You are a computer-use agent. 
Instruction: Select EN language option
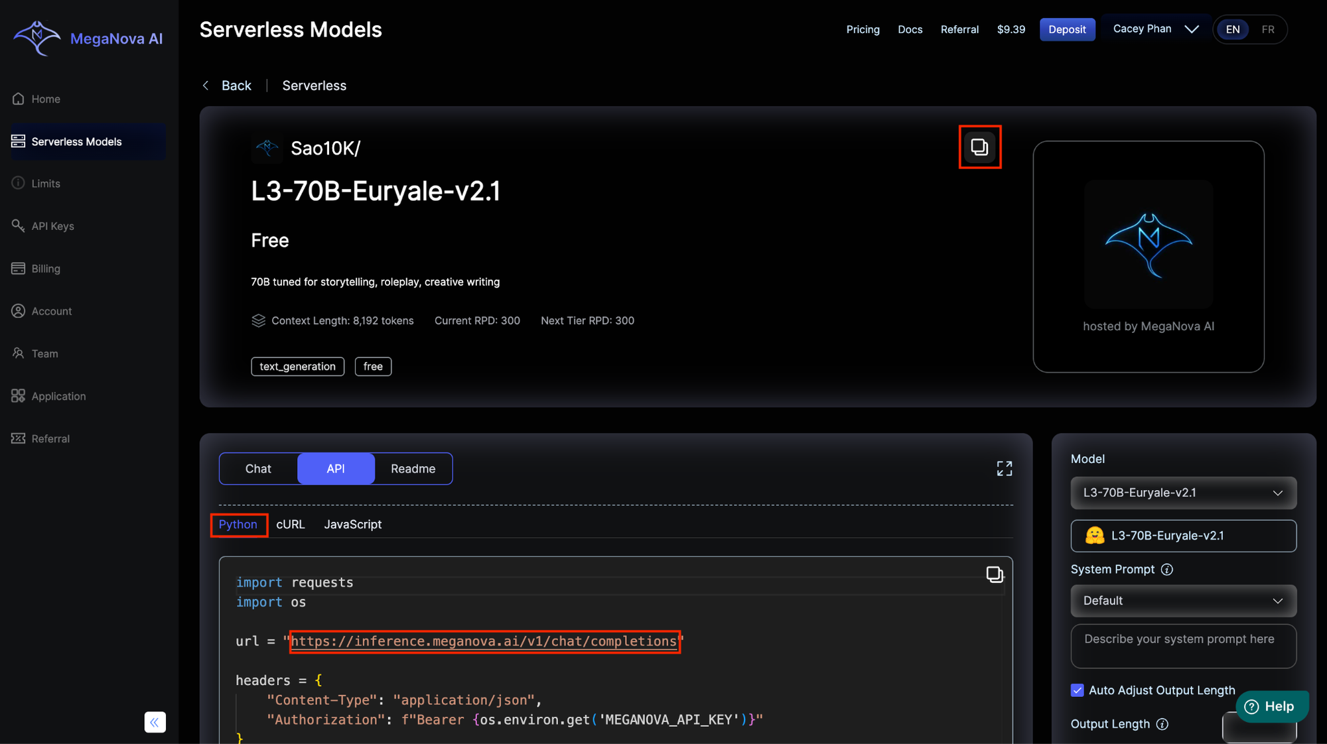click(x=1233, y=29)
